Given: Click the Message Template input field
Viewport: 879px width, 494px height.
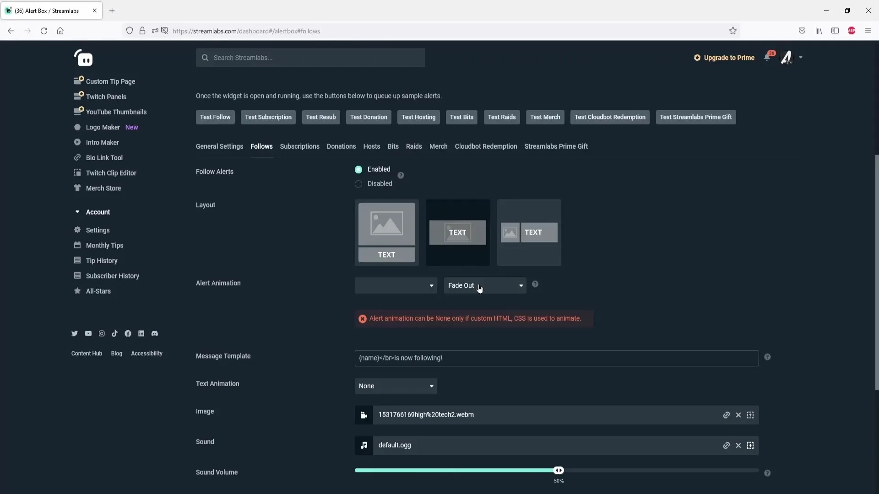Looking at the screenshot, I should click(x=557, y=358).
